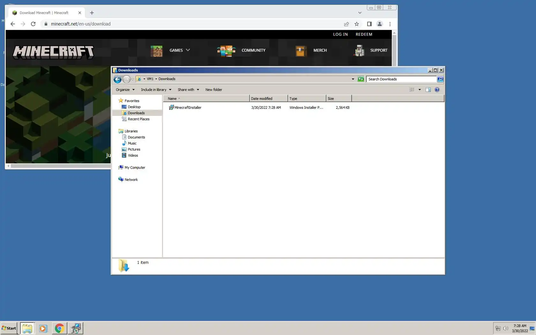Show the preview pane icon

(x=428, y=90)
